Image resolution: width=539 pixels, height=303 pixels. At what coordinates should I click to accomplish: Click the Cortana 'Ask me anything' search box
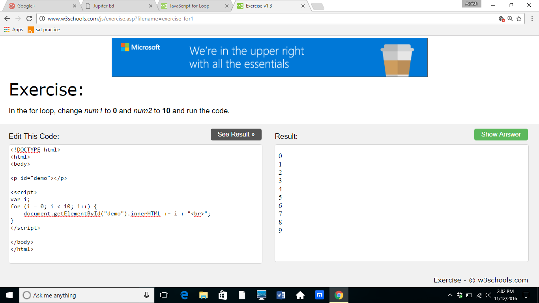coord(87,295)
